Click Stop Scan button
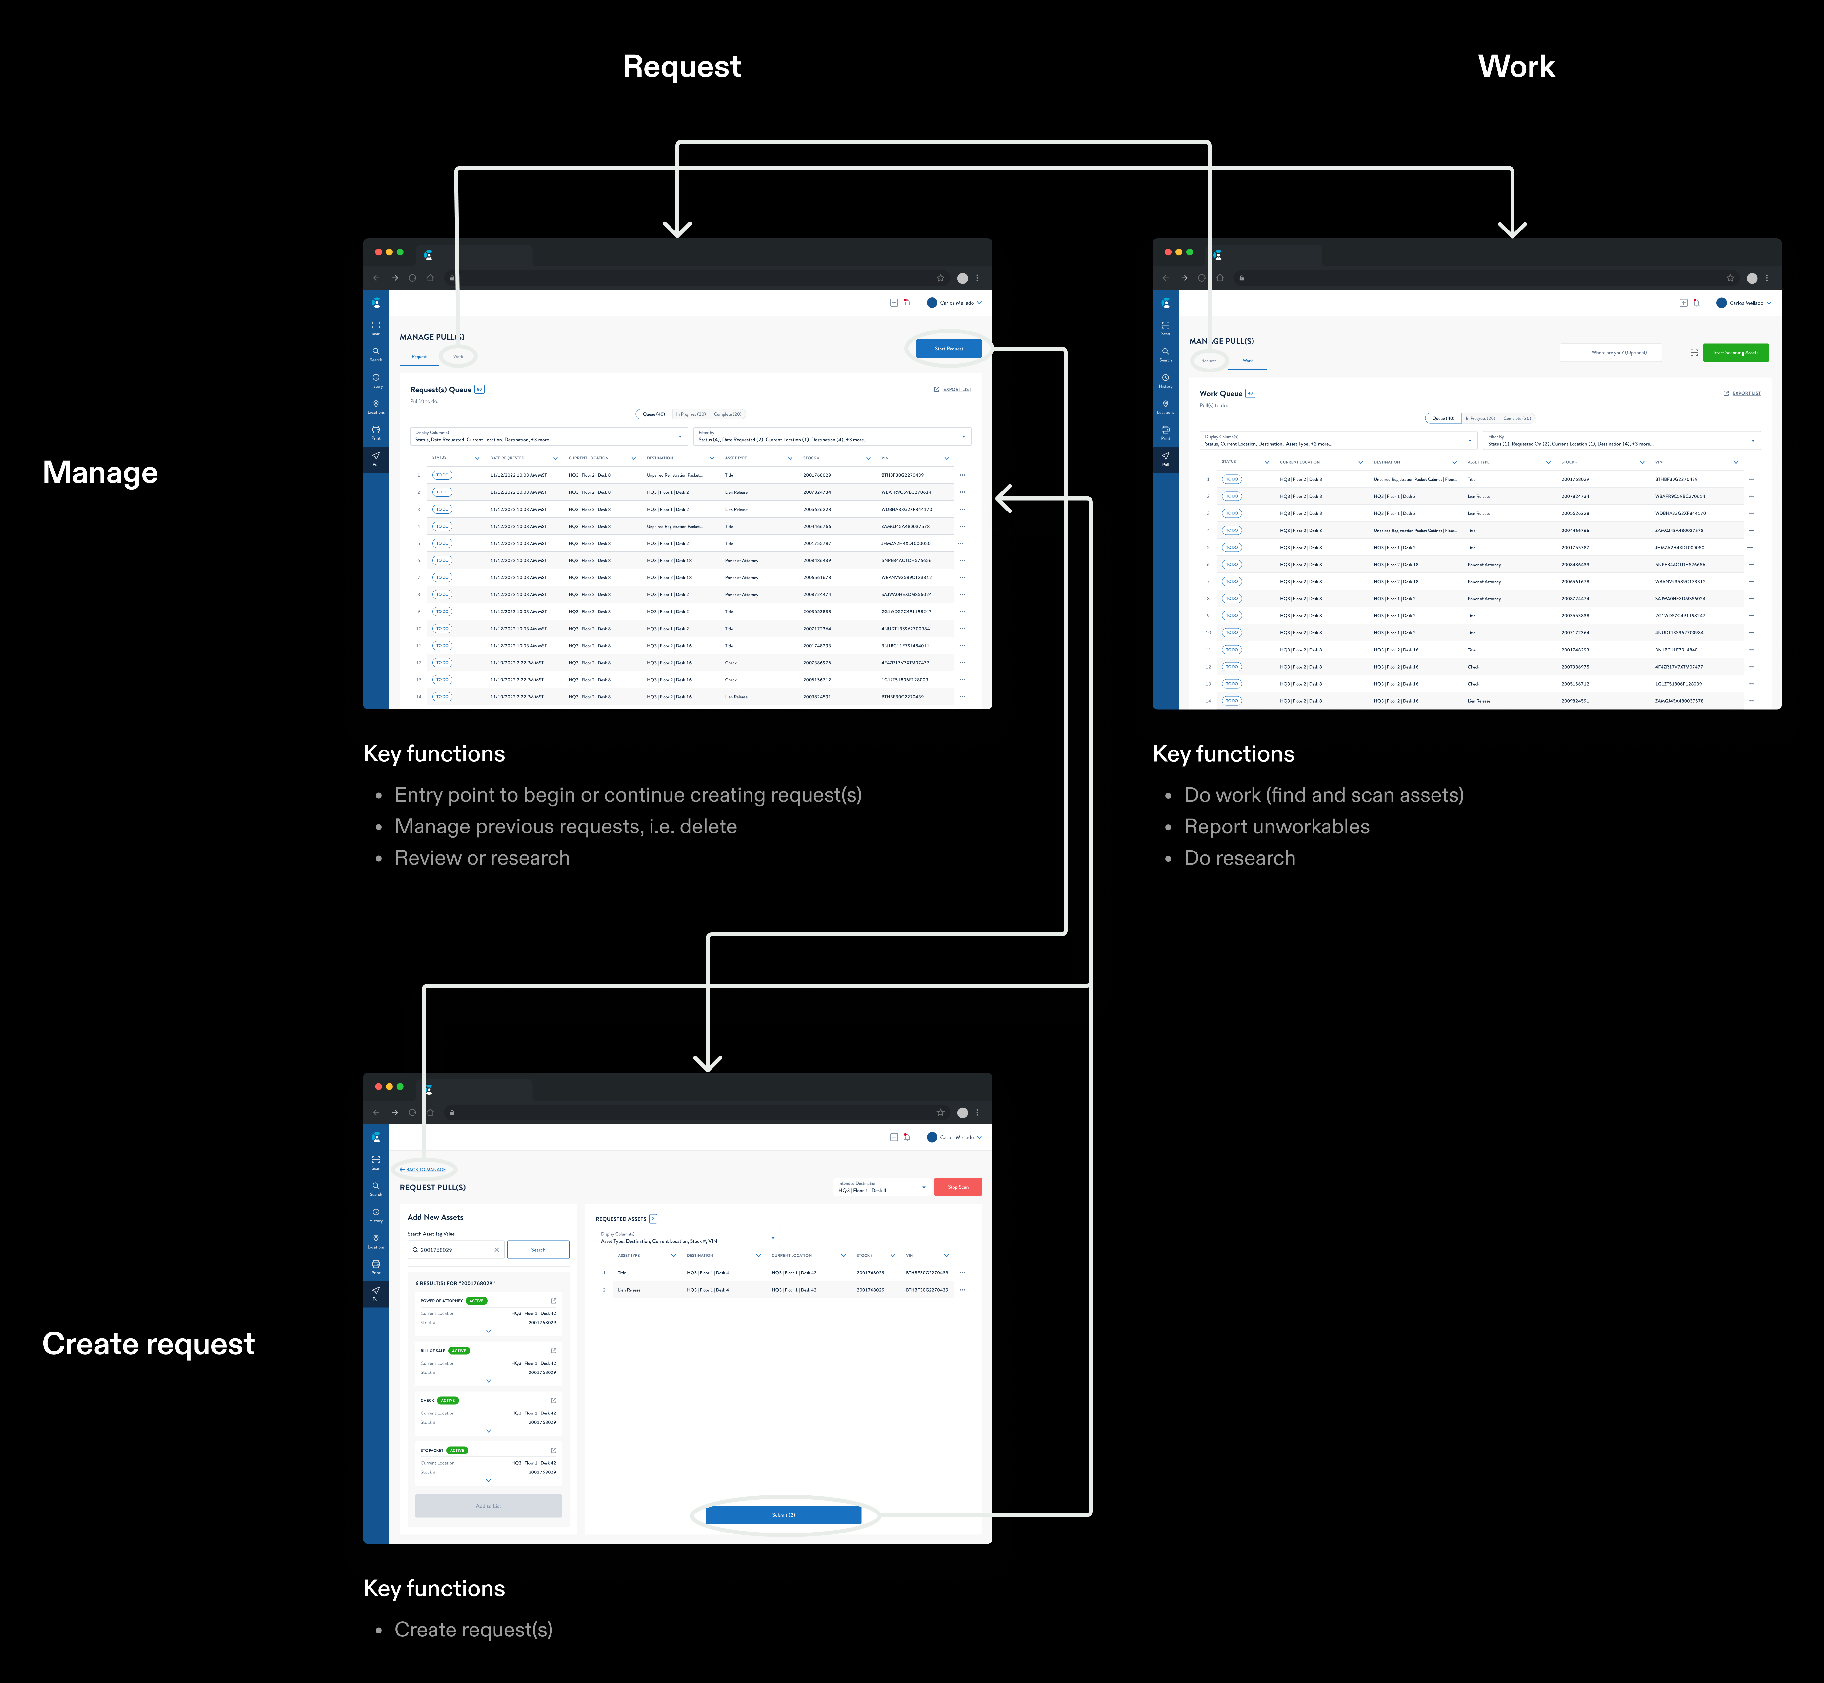 pyautogui.click(x=958, y=1187)
